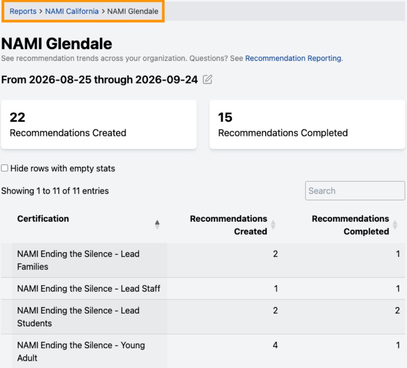The width and height of the screenshot is (407, 368).
Task: Select NAMI Ending the Silence Lead Families row
Action: 203,260
